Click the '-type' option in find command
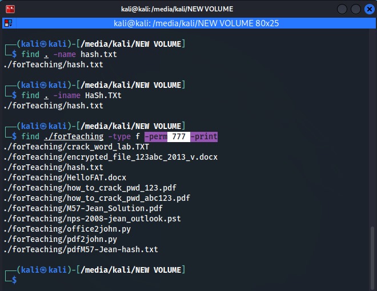 tap(119, 136)
